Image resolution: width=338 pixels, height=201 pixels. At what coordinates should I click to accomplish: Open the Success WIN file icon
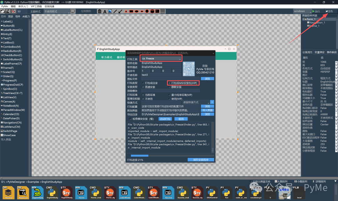coord(168,193)
